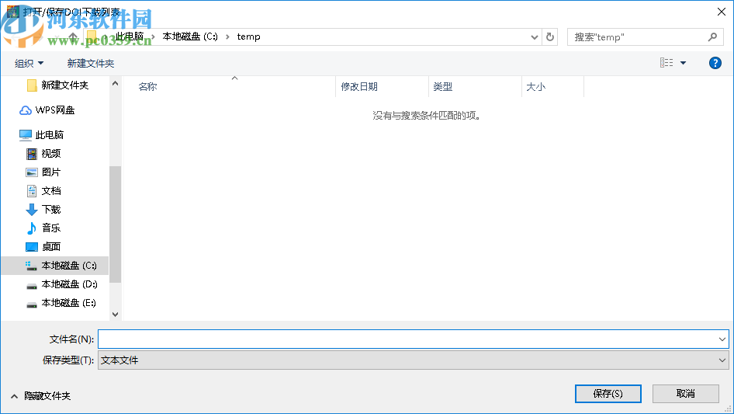Click the sidebar scrollbar thumb
This screenshot has height=414, width=734.
pyautogui.click(x=115, y=224)
